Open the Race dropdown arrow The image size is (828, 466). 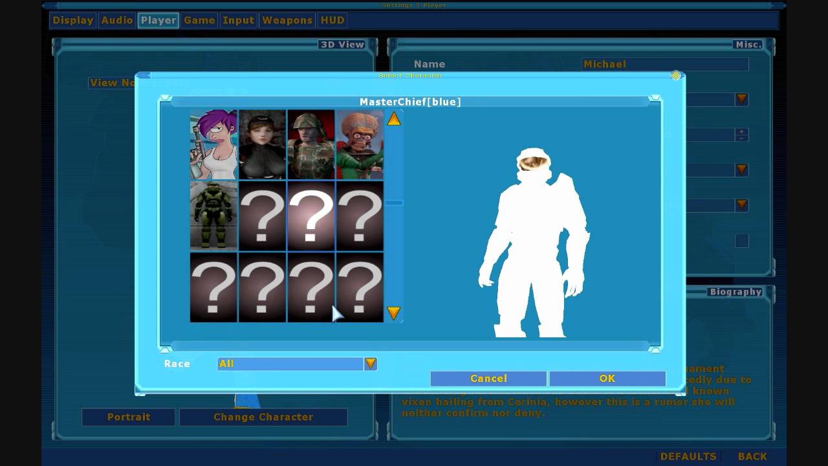pos(371,364)
